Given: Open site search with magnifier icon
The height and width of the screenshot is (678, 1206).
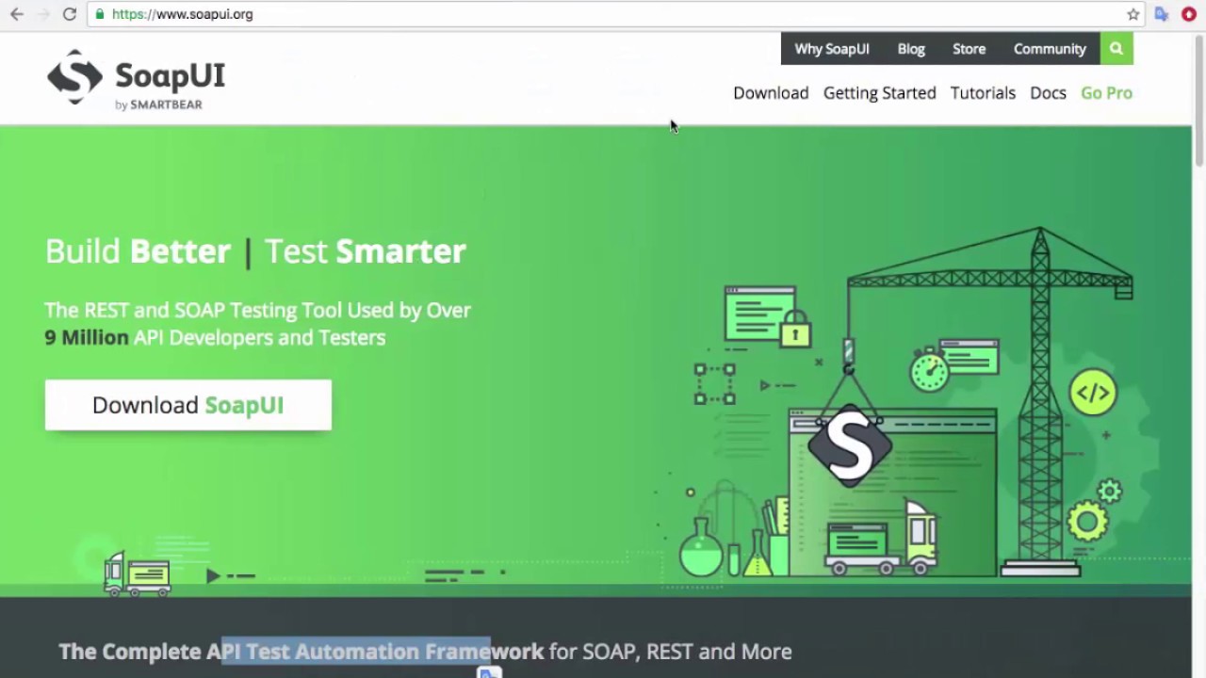Looking at the screenshot, I should [1116, 49].
